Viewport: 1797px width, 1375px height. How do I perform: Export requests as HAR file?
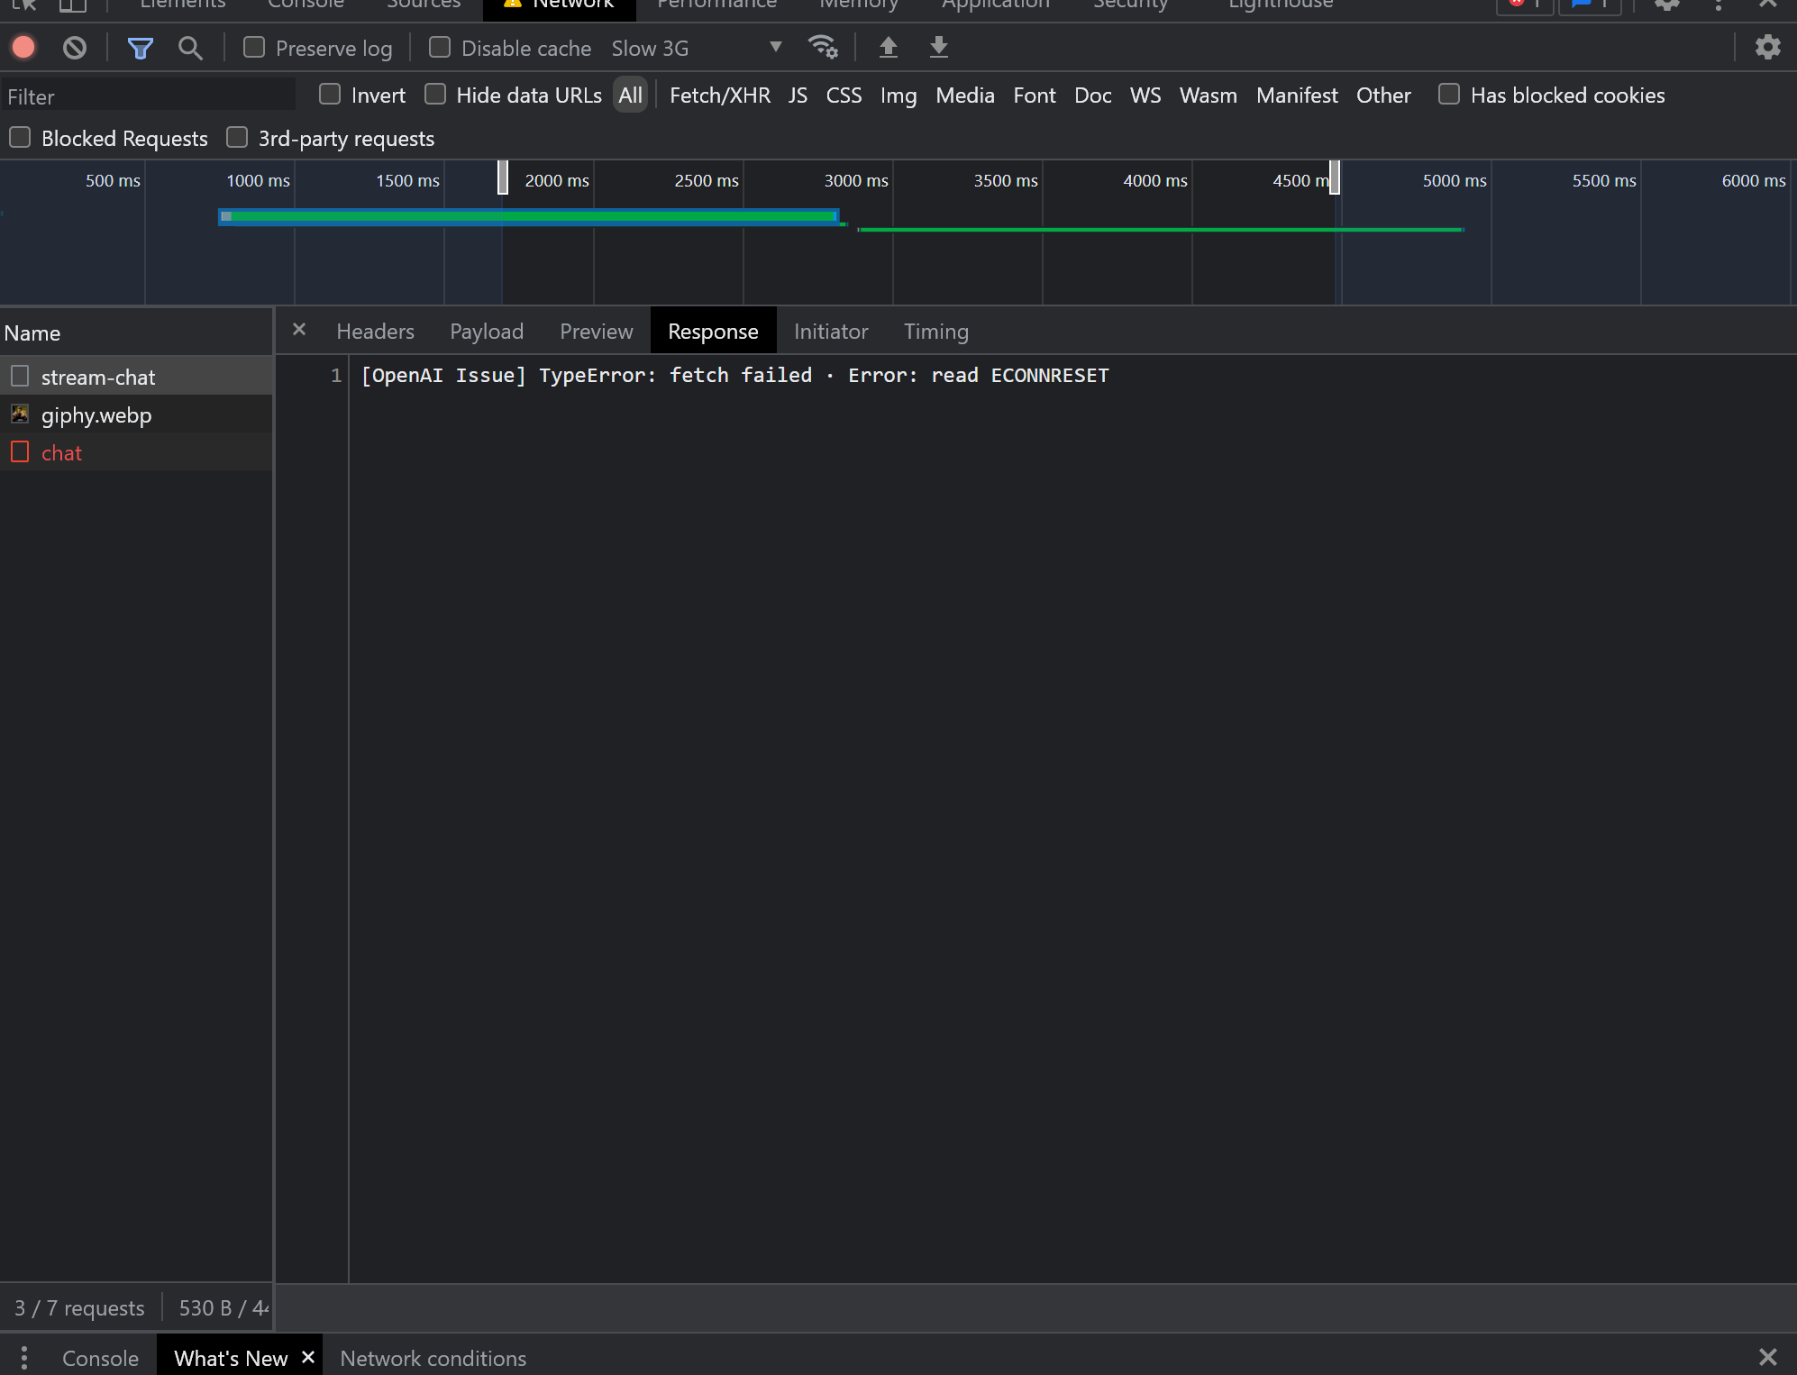(939, 48)
